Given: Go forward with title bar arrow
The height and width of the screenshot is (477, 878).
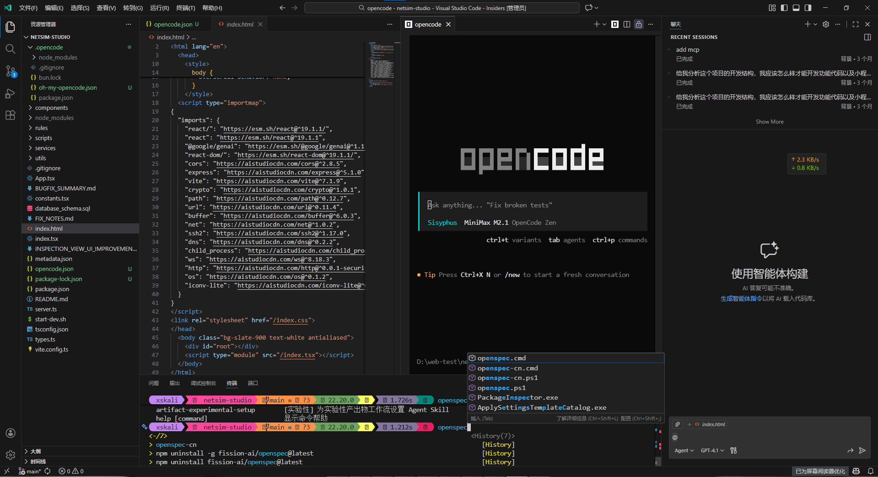Looking at the screenshot, I should (294, 8).
